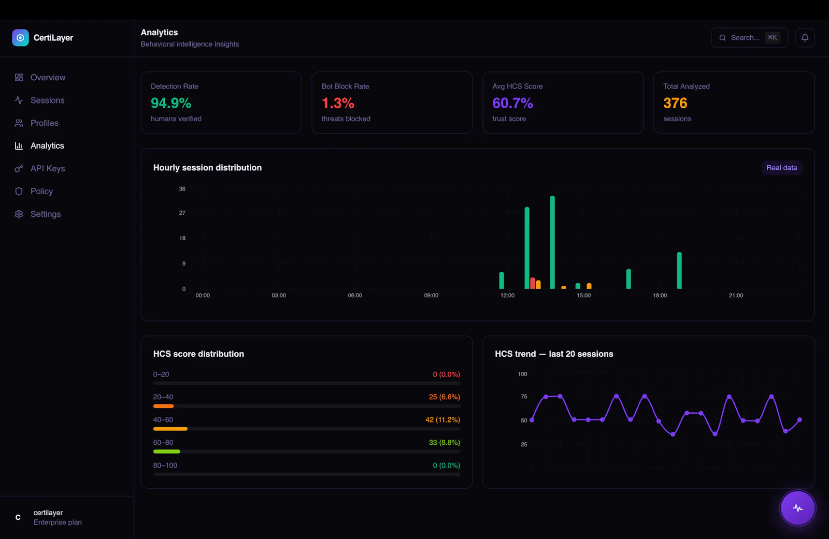Click the certilayer account name

[x=48, y=513]
